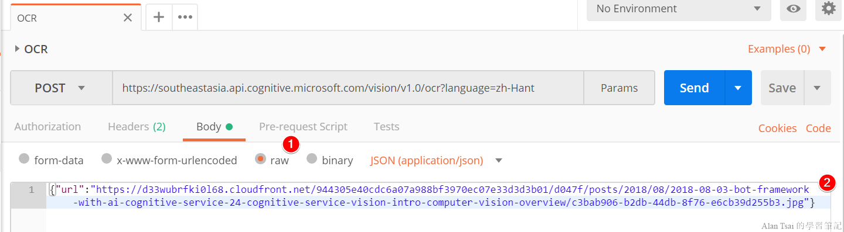Open the Save options arrow
The image size is (844, 232).
[x=818, y=88]
